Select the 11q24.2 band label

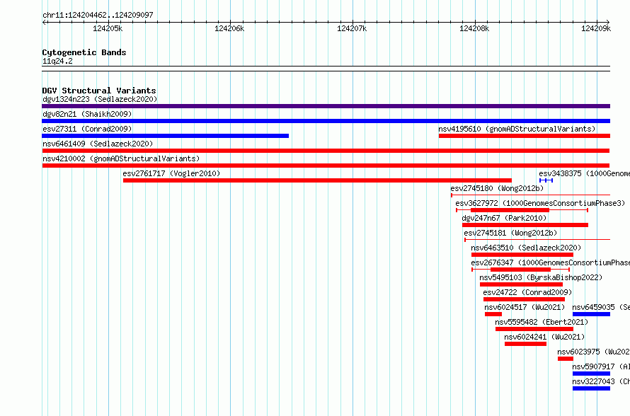[x=57, y=62]
